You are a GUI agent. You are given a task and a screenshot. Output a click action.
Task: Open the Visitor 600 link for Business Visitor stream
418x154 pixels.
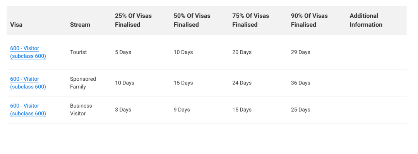click(28, 110)
